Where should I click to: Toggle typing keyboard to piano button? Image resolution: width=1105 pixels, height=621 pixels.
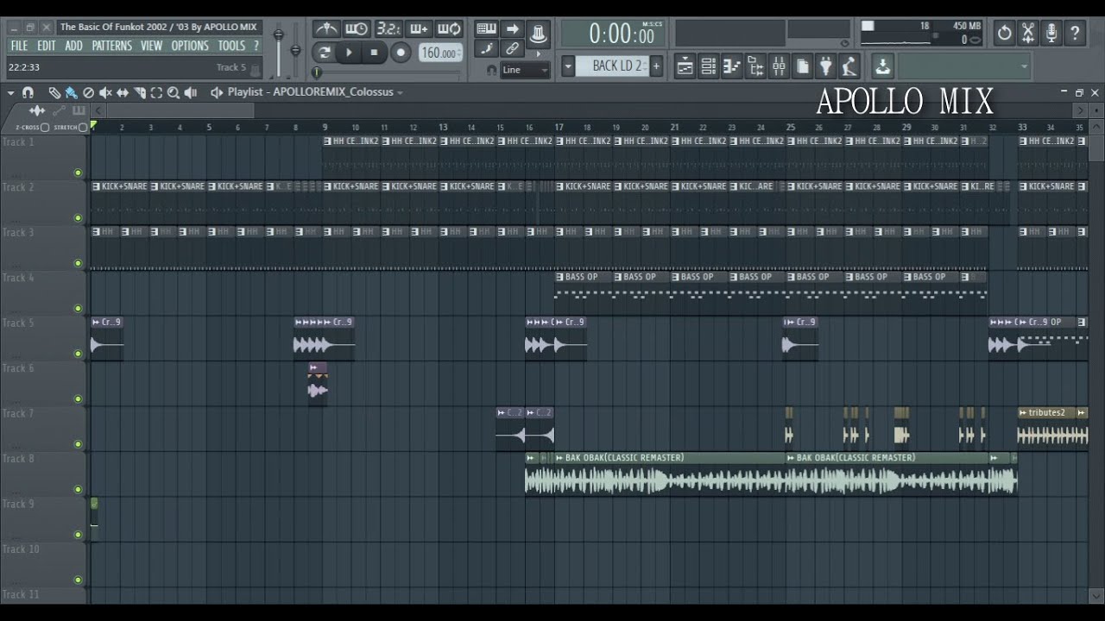486,29
